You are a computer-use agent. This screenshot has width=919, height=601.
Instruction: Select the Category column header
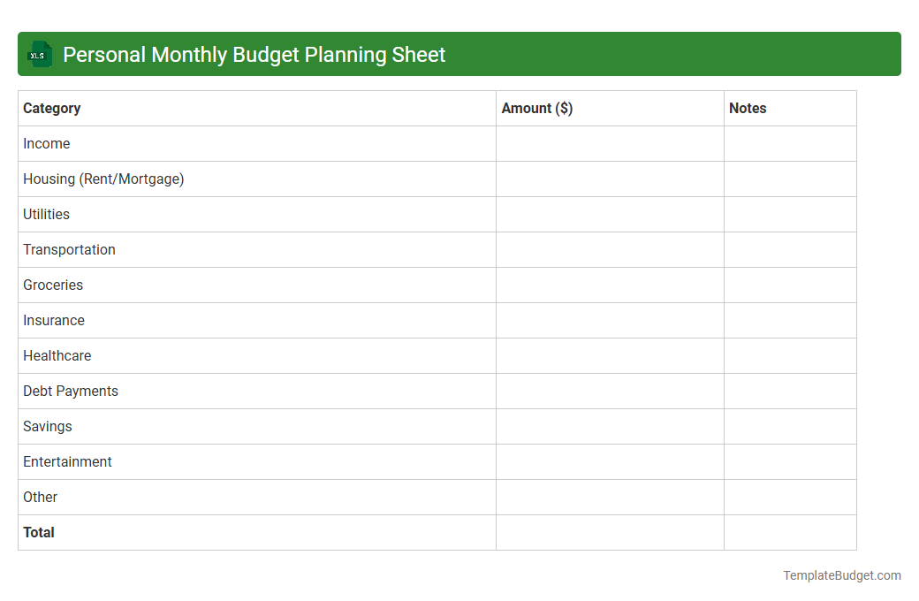click(x=52, y=108)
